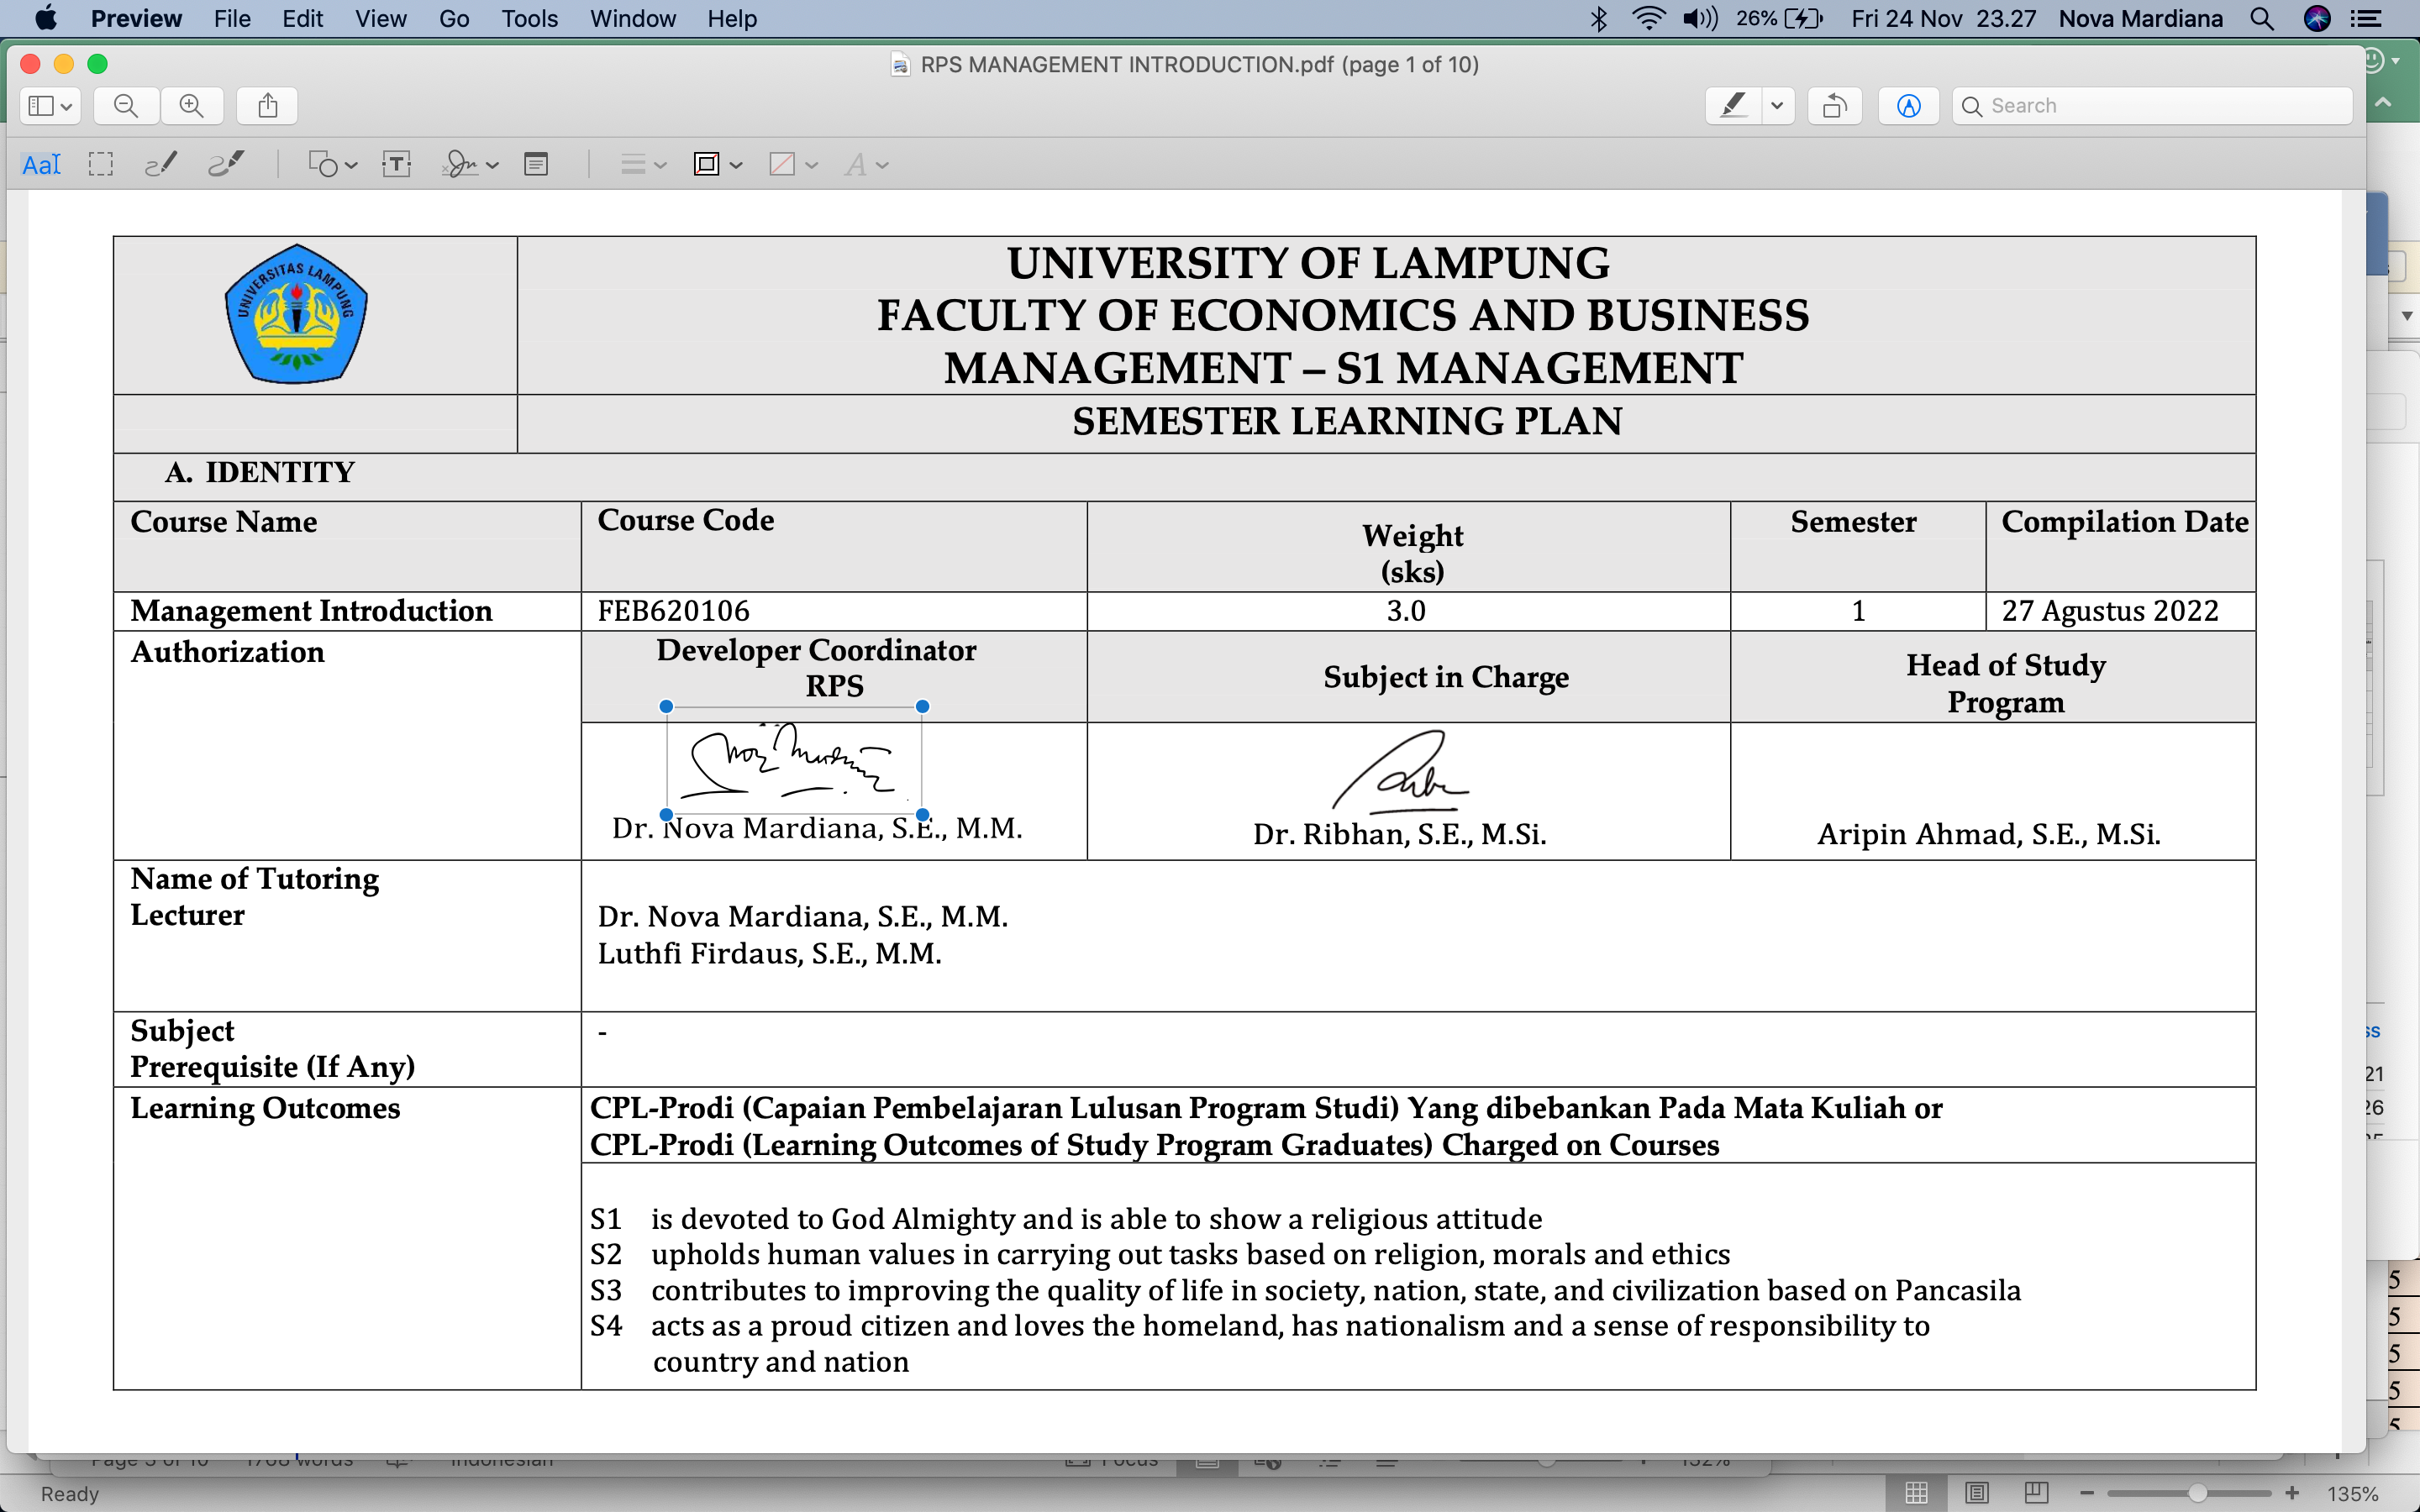Select the Rectangular Selection tool
Image resolution: width=2420 pixels, height=1512 pixels.
point(100,165)
